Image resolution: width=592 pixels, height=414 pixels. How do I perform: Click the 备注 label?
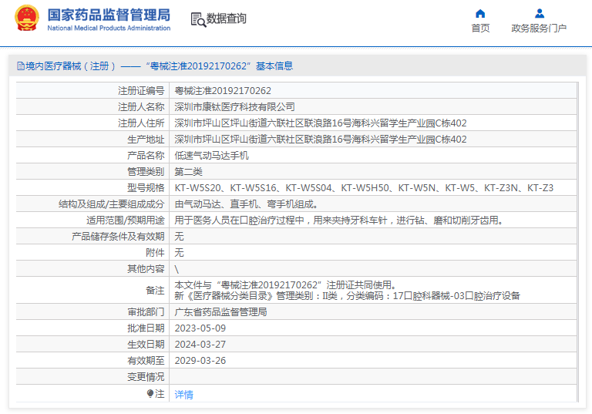coord(155,291)
